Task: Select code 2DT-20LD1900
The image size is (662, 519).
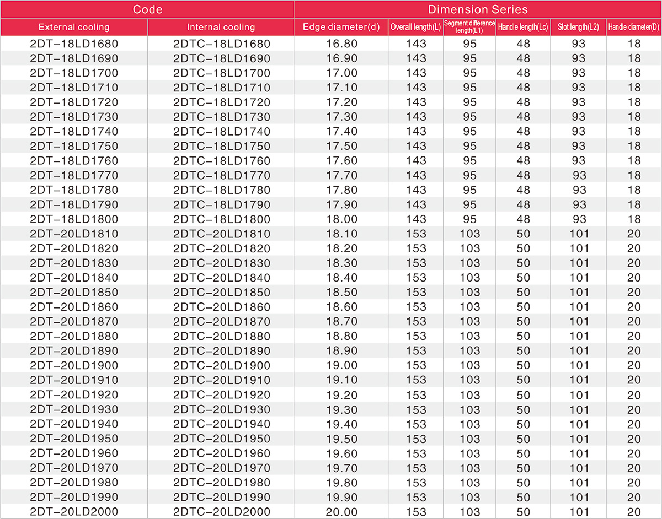Action: [74, 365]
